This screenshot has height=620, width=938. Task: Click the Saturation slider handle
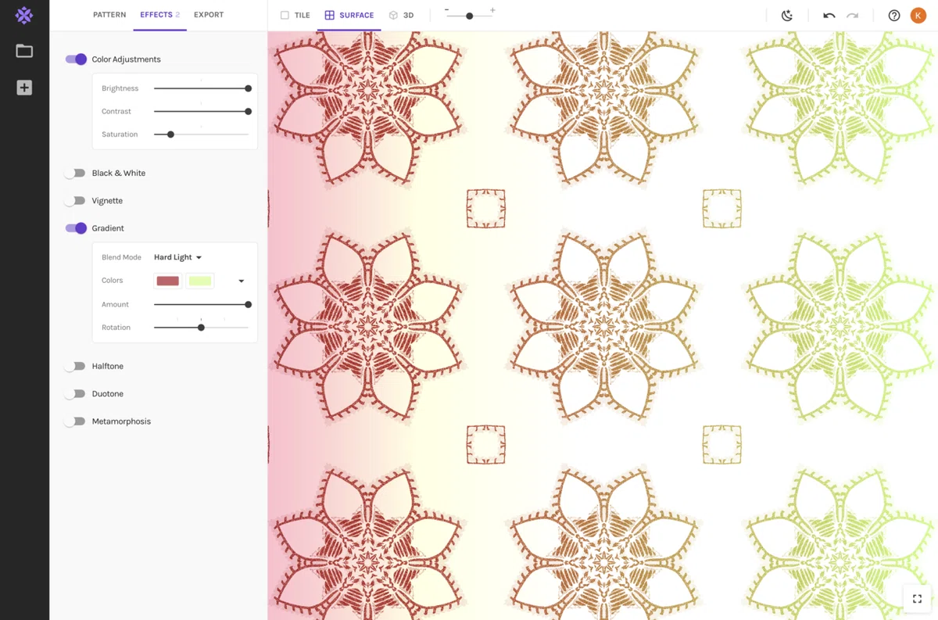pos(170,134)
